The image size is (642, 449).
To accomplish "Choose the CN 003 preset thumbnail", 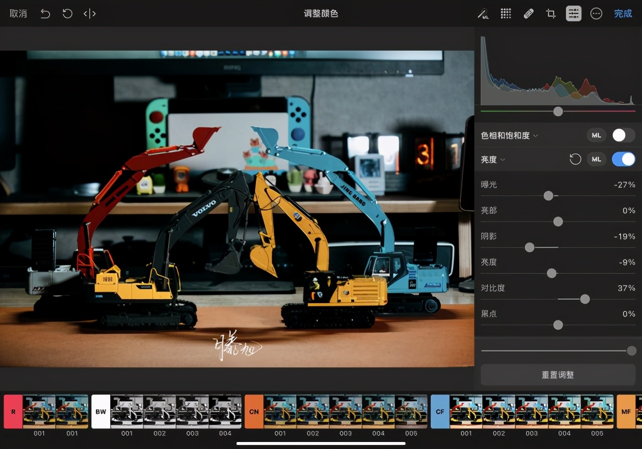I will click(x=346, y=411).
